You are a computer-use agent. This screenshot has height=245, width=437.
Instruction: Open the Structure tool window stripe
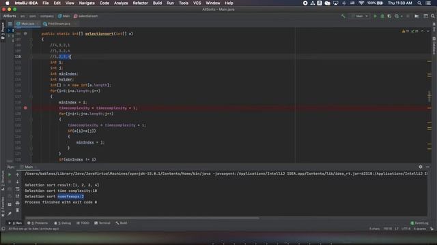[x=3, y=180]
